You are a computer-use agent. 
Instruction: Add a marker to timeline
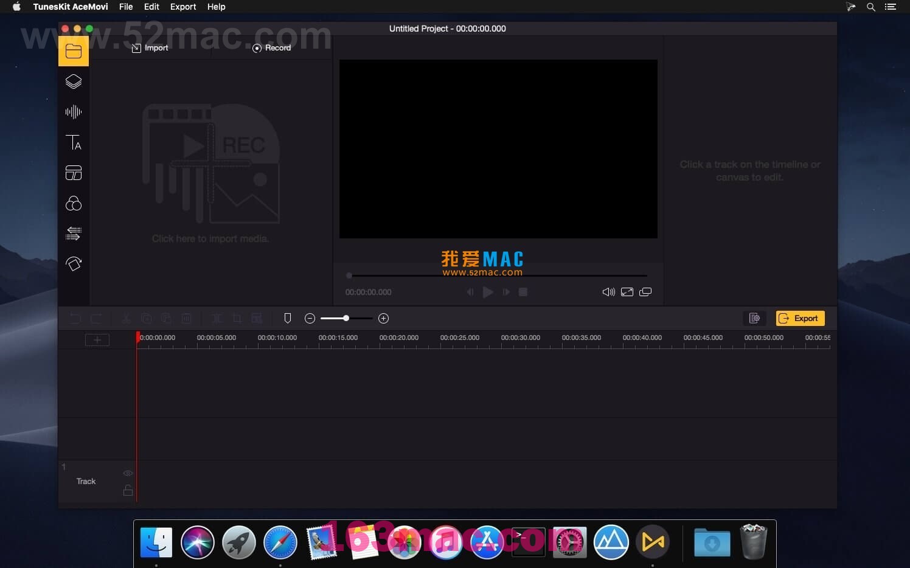[288, 319]
